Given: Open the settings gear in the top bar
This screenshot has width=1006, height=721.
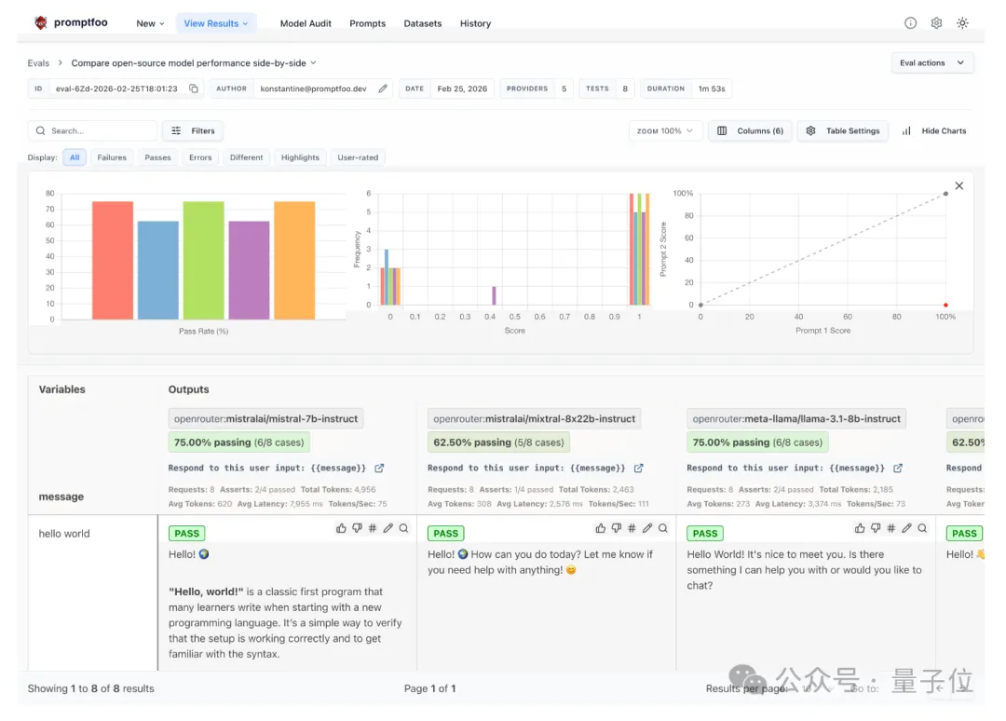Looking at the screenshot, I should click(936, 23).
